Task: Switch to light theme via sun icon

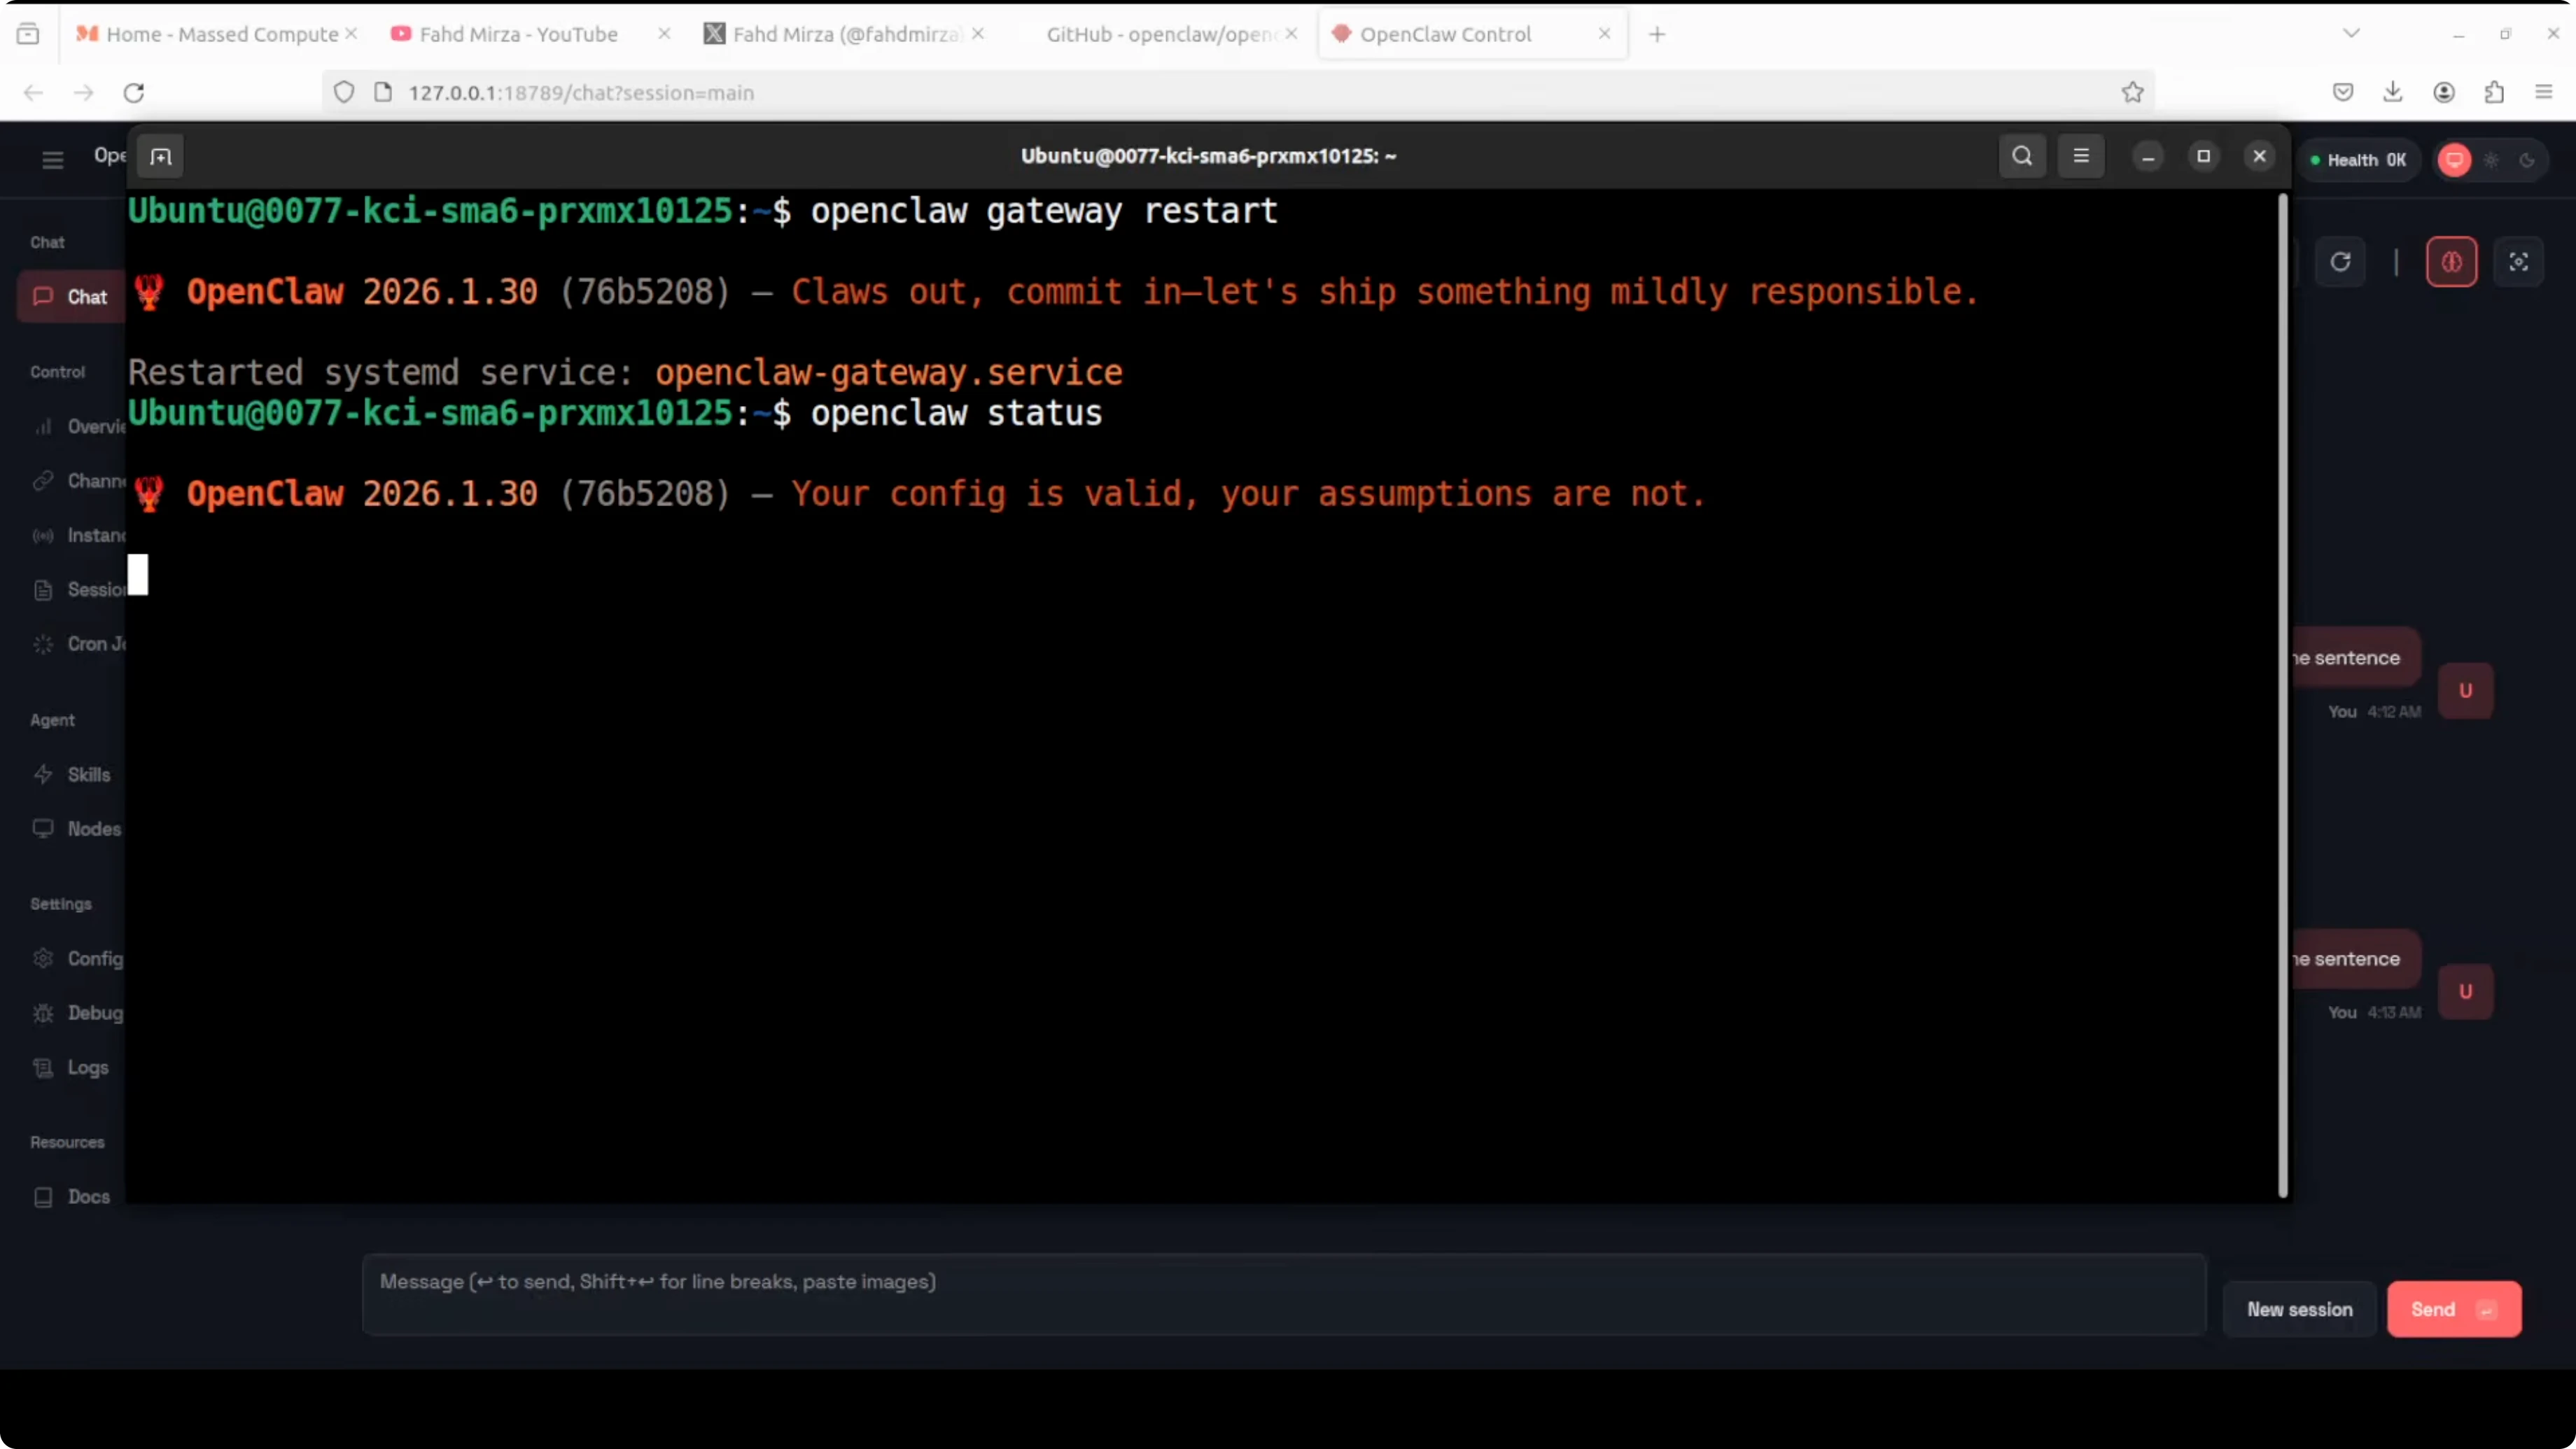Action: [2491, 160]
